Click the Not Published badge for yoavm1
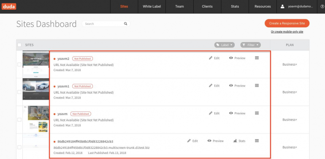The width and height of the screenshot is (325, 159). [82, 86]
